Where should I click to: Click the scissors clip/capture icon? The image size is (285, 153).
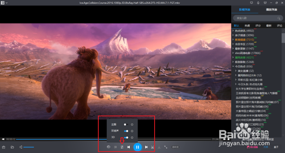tap(152, 147)
